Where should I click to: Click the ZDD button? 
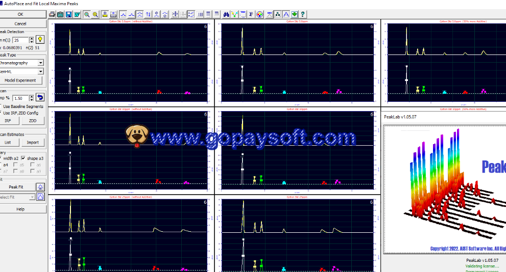point(33,121)
